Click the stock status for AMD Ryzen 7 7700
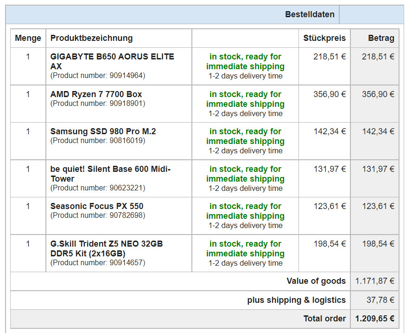 245,99
